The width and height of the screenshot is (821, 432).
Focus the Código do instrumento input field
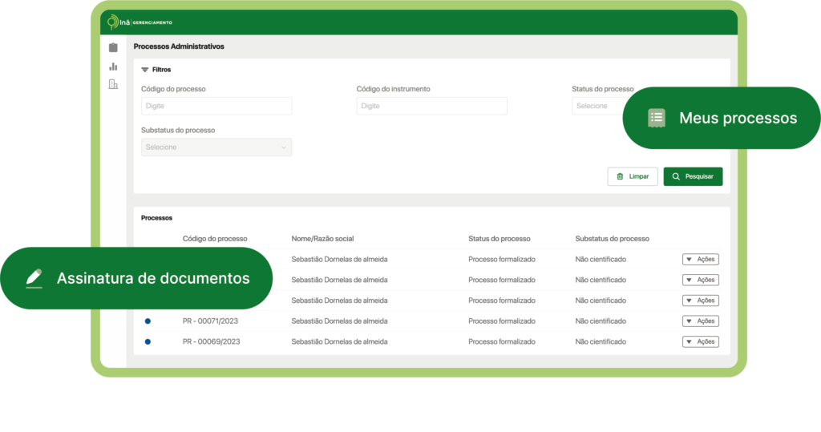tap(431, 106)
